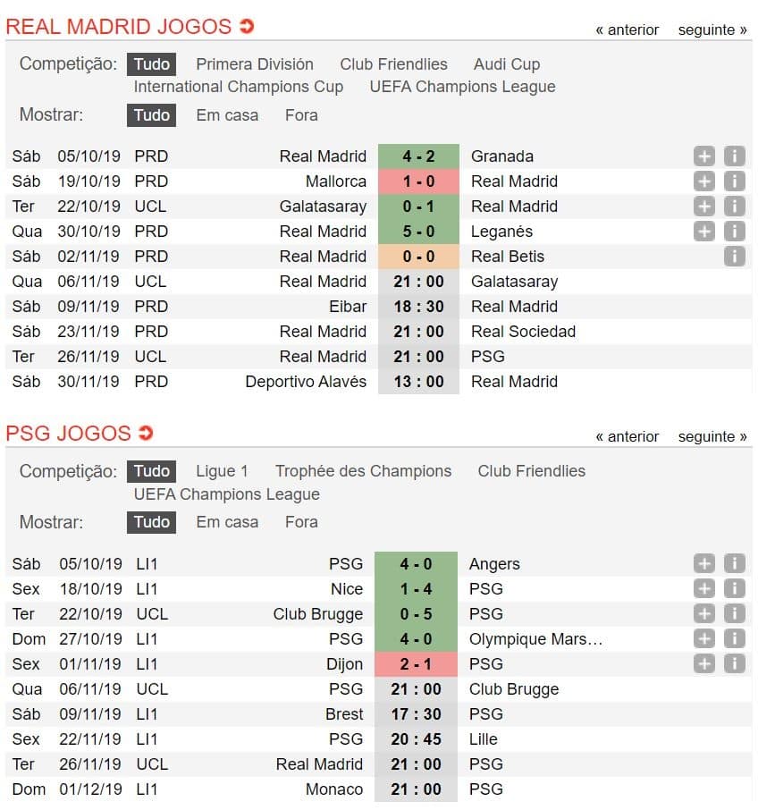The image size is (758, 810).
Task: Open Real Sociedad team link
Action: click(523, 332)
